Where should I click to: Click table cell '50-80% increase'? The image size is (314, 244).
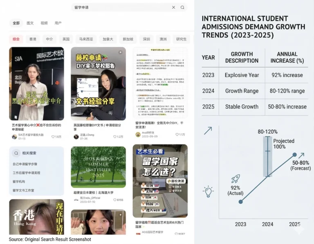click(287, 107)
